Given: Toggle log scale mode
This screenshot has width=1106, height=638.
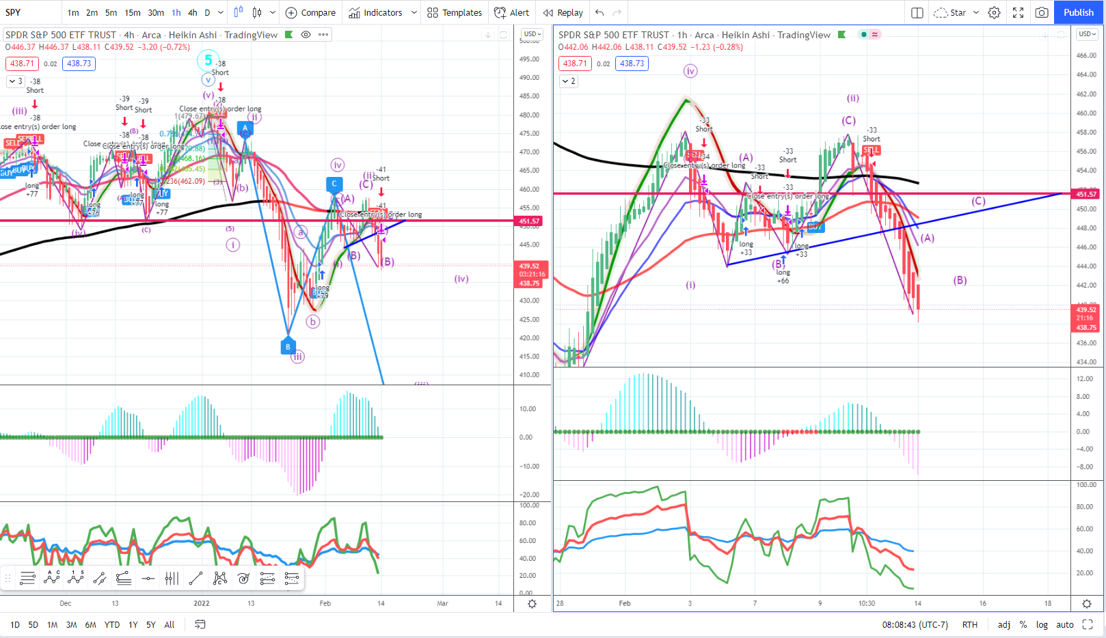Looking at the screenshot, I should tap(1042, 624).
